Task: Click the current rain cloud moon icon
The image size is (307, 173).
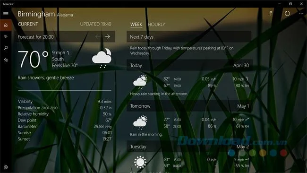Action: (102, 58)
